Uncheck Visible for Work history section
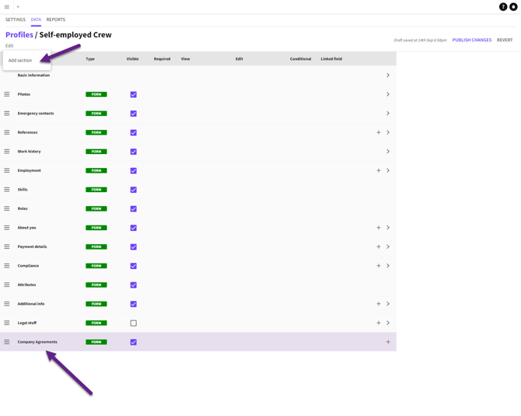Image resolution: width=521 pixels, height=416 pixels. [x=134, y=152]
